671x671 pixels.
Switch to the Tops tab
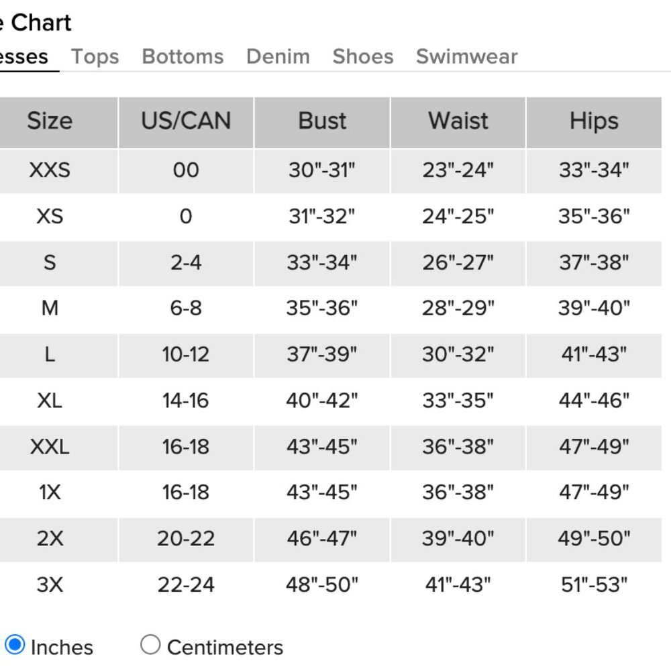95,57
